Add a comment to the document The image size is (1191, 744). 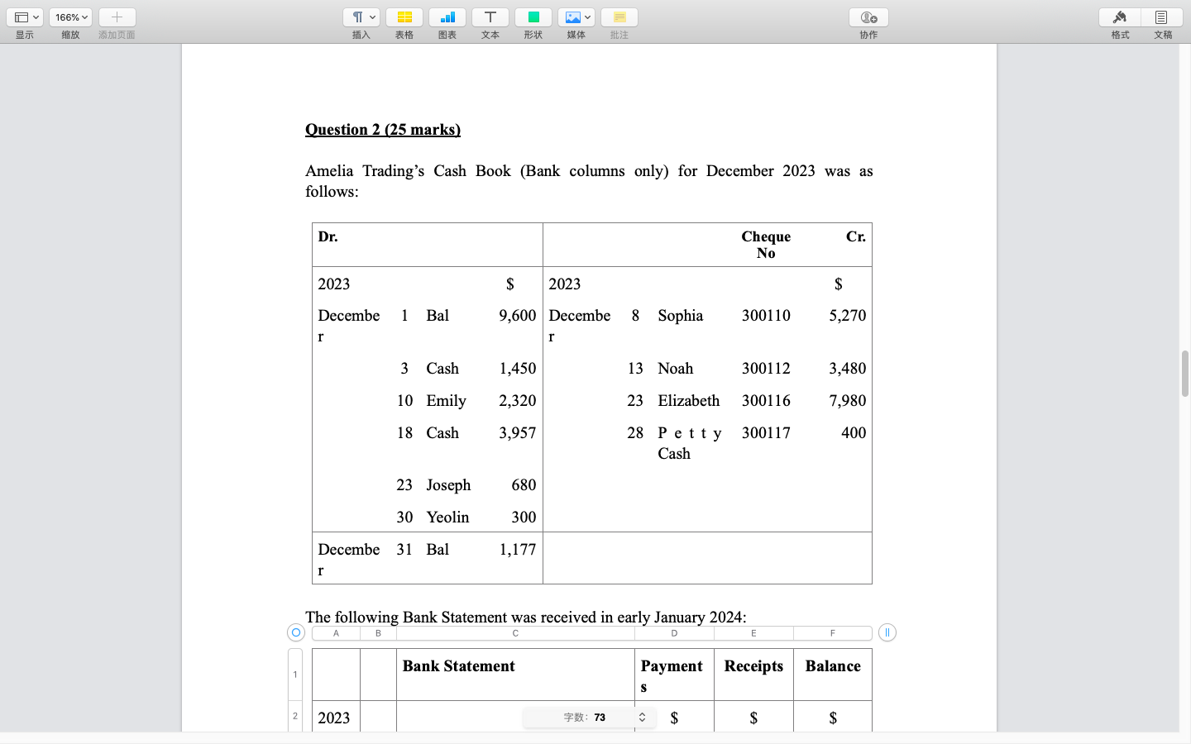(x=619, y=17)
